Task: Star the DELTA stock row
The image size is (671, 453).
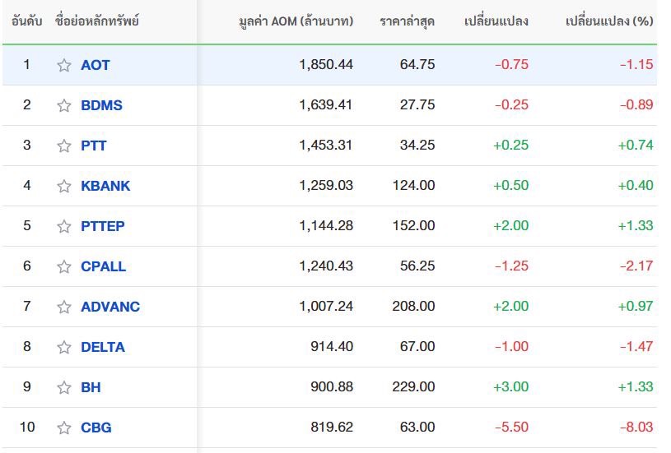Action: coord(64,347)
